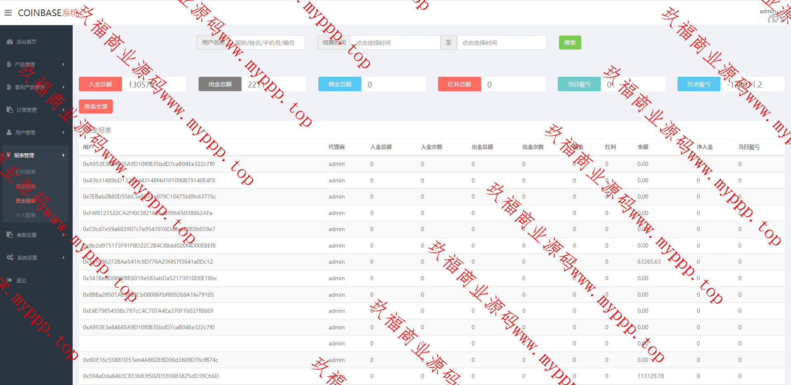
Task: Open the admin account dropdown
Action: pyautogui.click(x=768, y=12)
